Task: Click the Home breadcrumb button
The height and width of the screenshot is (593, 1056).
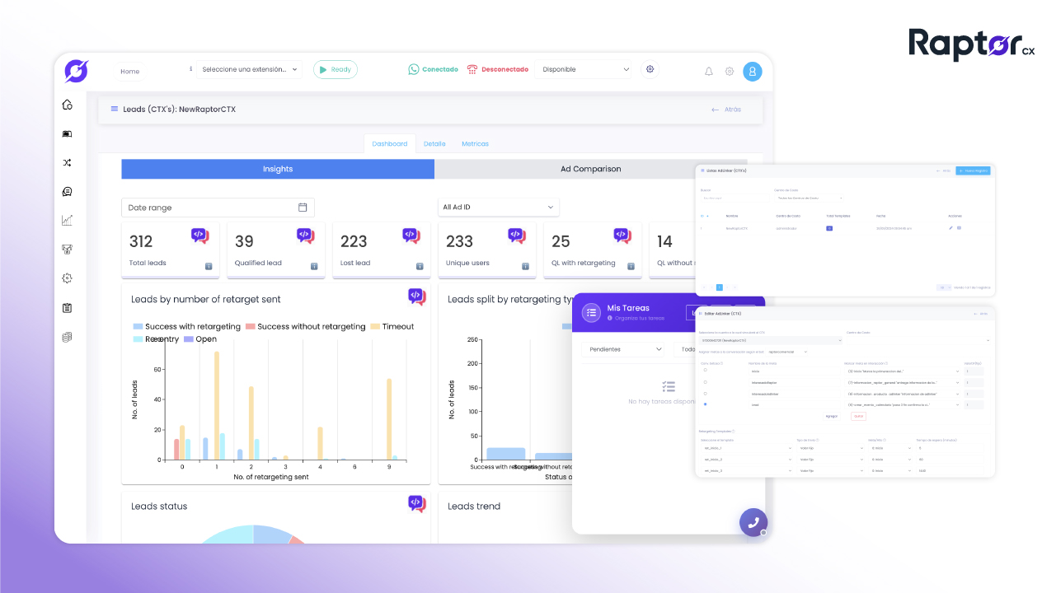Action: click(129, 72)
